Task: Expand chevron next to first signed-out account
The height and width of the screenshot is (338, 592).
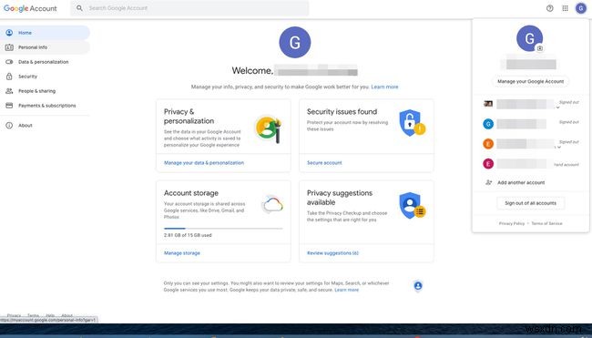Action: pyautogui.click(x=557, y=108)
